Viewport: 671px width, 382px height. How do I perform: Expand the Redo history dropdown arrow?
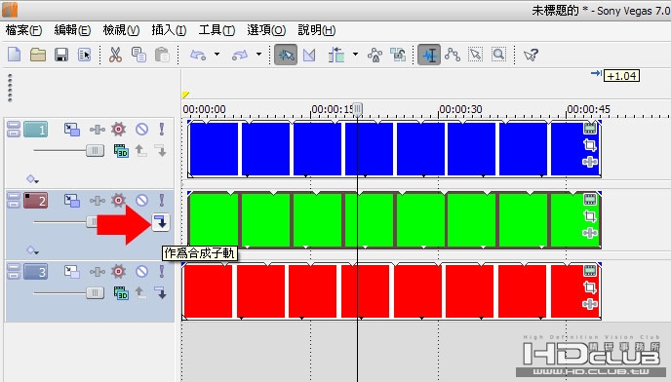pyautogui.click(x=258, y=55)
